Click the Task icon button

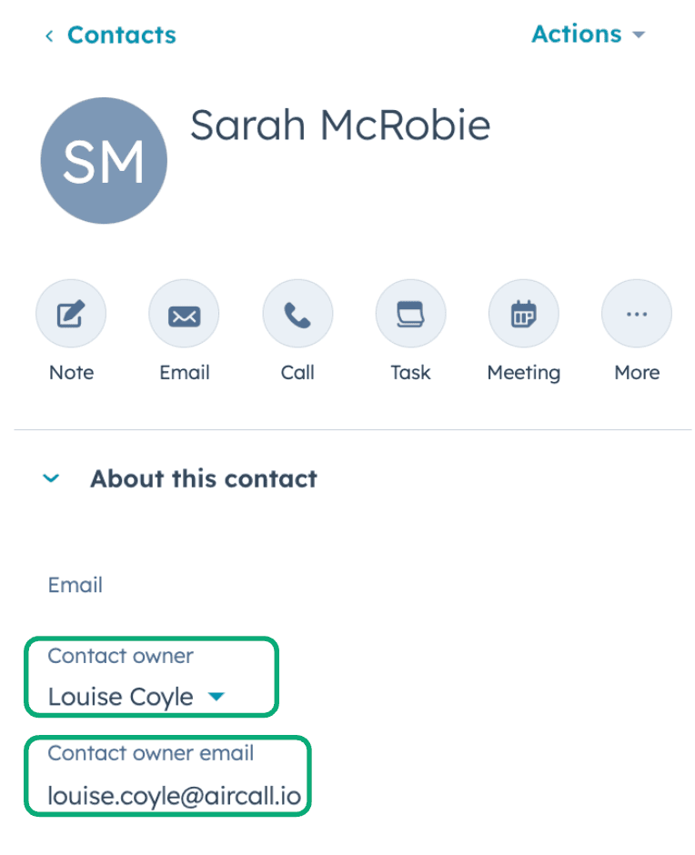(410, 315)
